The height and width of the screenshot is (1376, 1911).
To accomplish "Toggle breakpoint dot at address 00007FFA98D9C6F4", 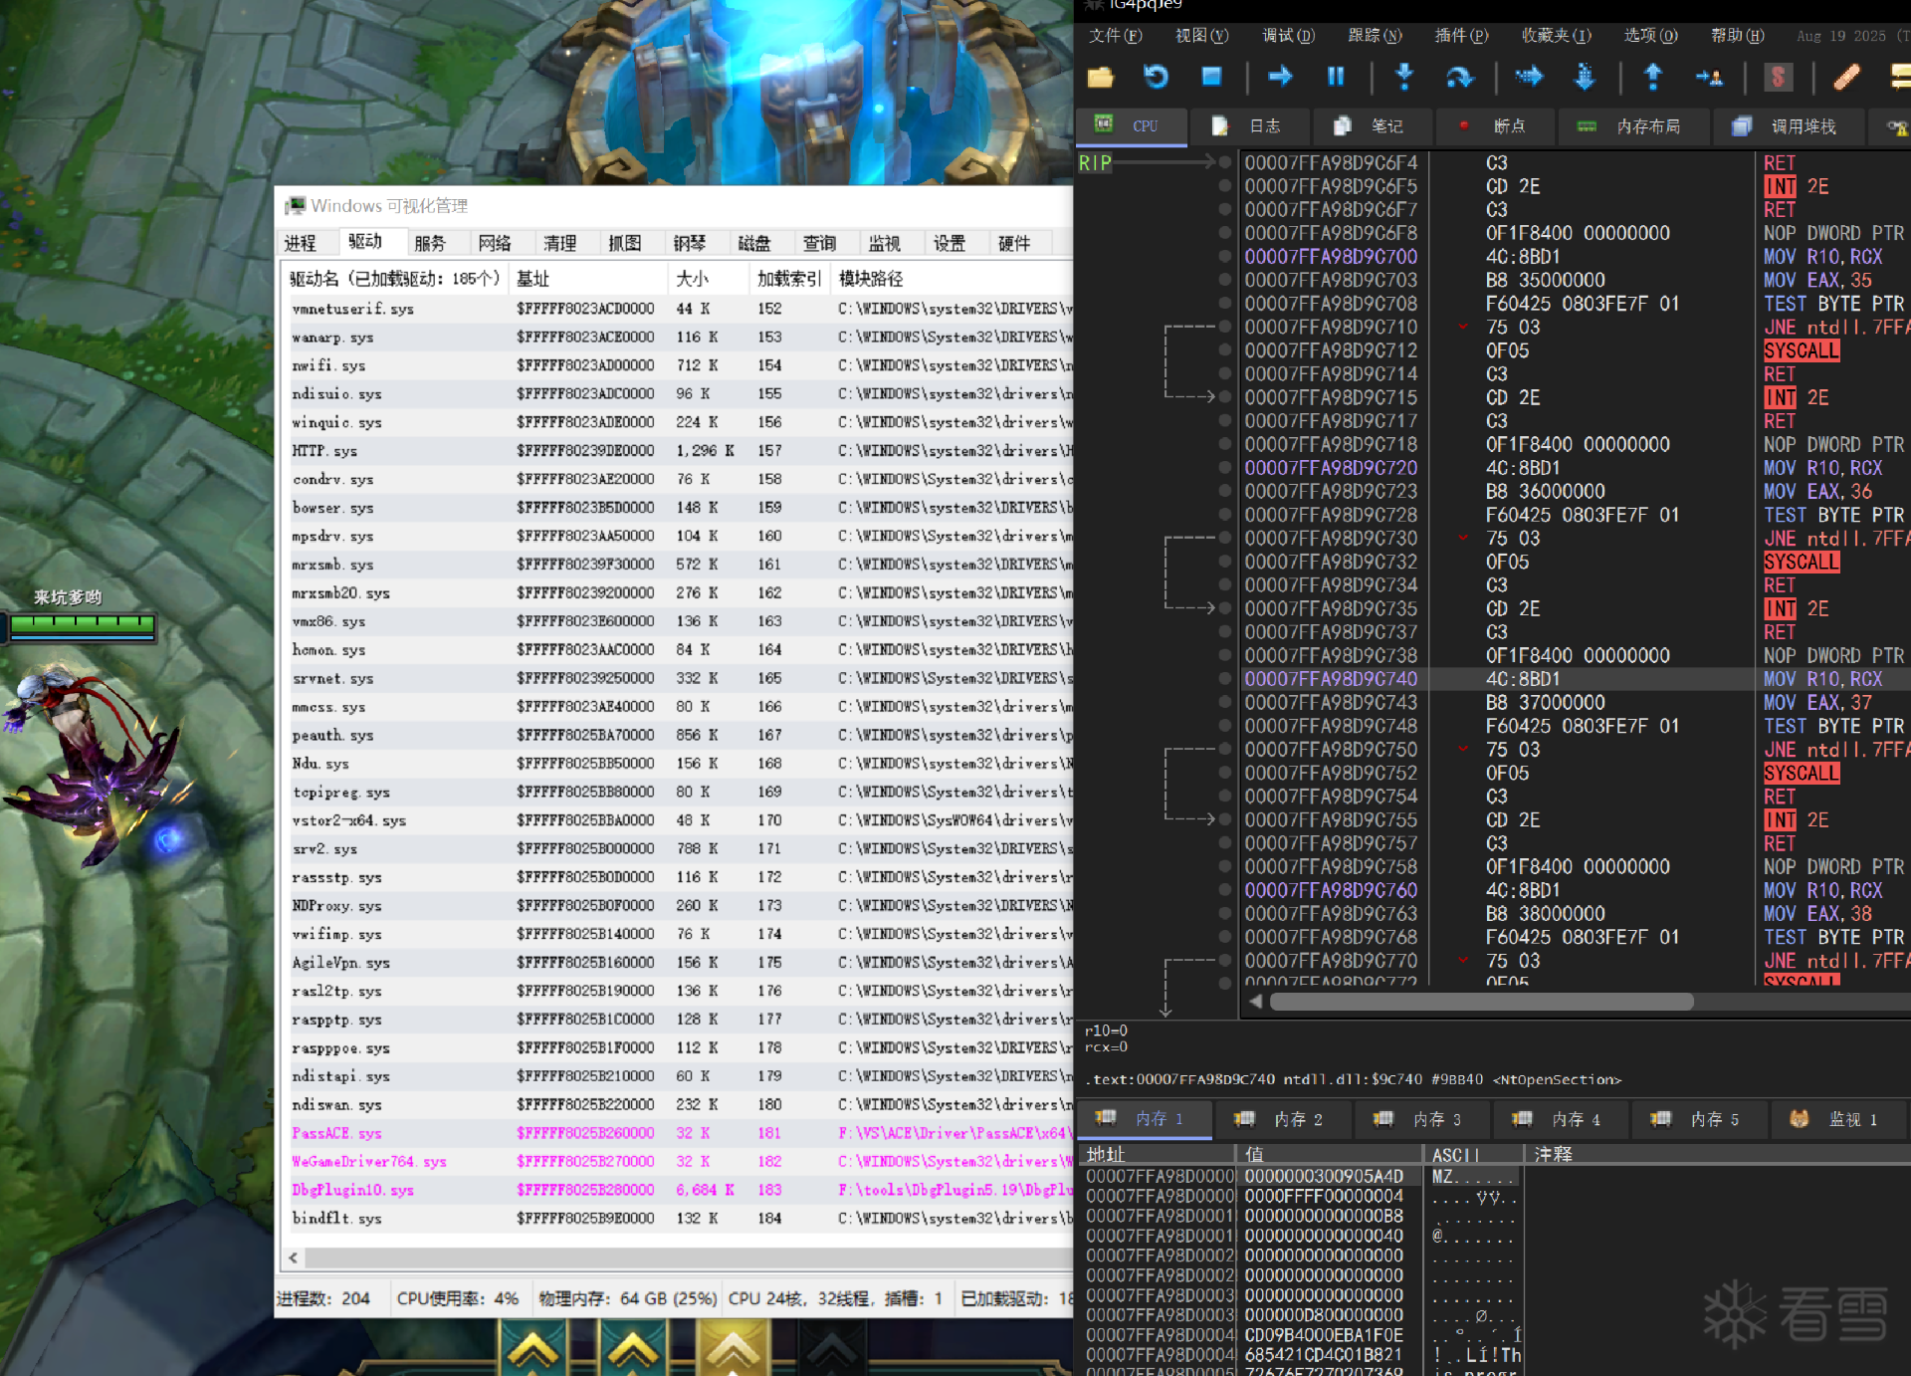I will click(x=1225, y=162).
